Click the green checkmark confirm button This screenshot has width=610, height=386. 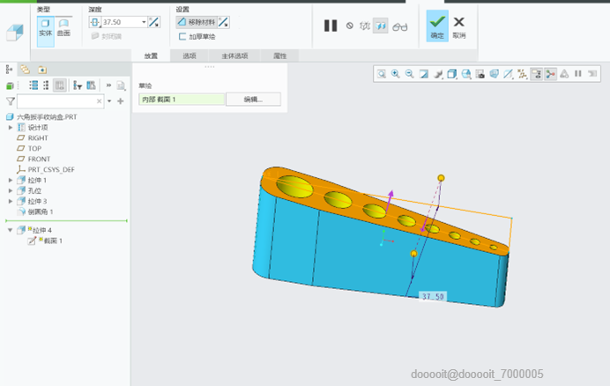tap(437, 26)
